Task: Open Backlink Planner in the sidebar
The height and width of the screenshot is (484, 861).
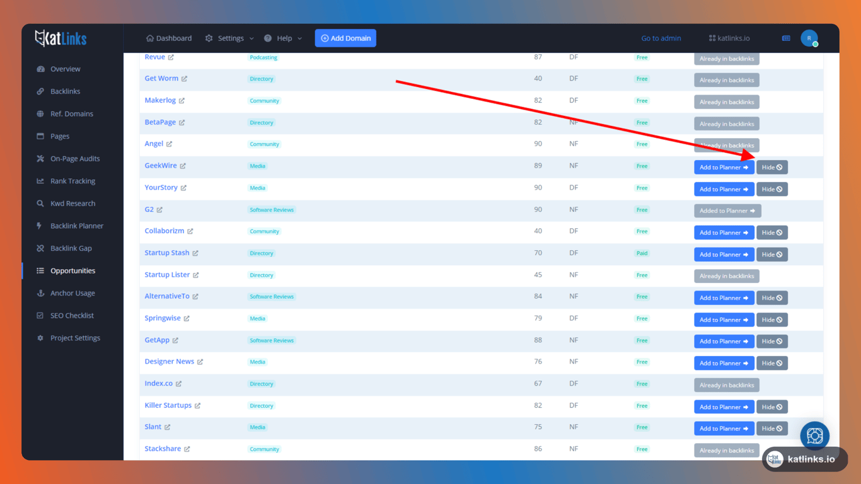Action: (x=77, y=226)
